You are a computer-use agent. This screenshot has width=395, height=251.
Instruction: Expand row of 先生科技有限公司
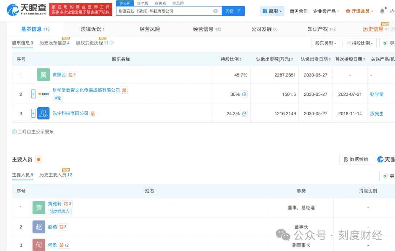point(33,113)
